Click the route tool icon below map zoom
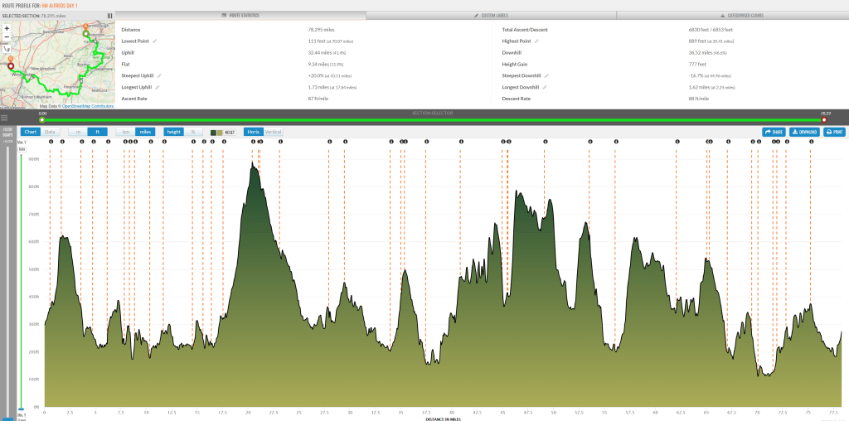Image resolution: width=849 pixels, height=421 pixels. (7, 49)
